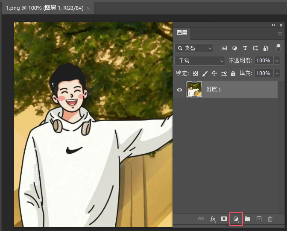
Task: Create a new layer group folder
Action: click(x=247, y=219)
